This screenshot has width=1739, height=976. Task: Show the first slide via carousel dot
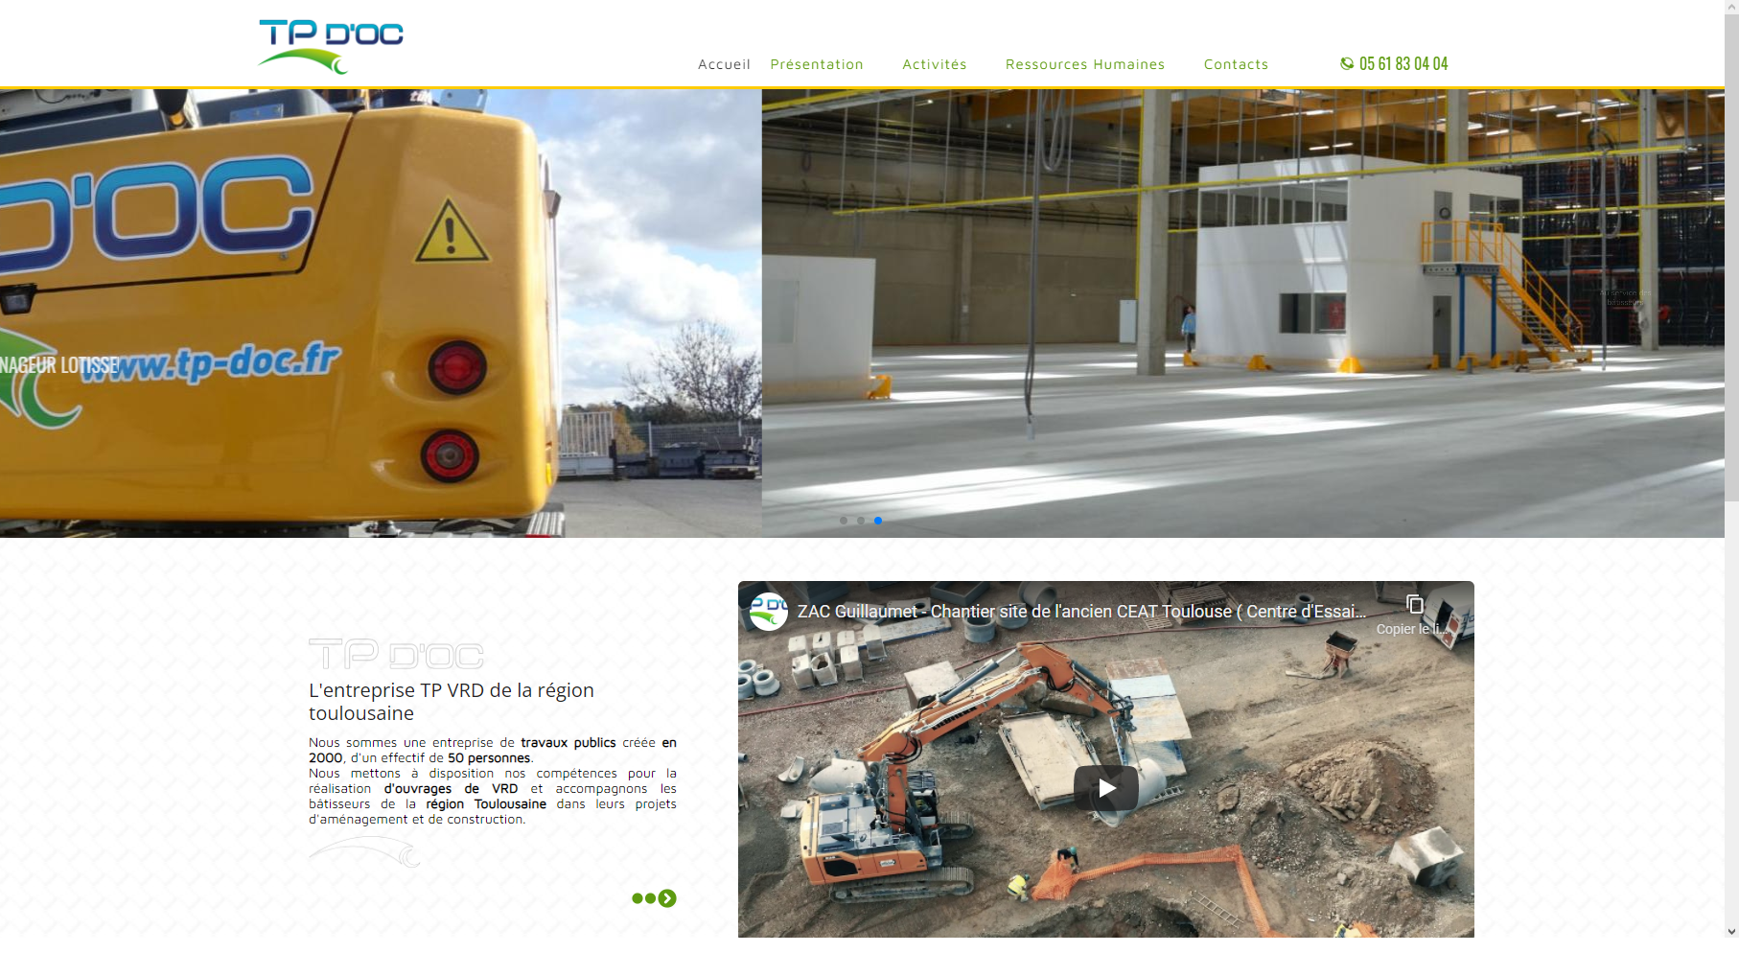pyautogui.click(x=844, y=521)
